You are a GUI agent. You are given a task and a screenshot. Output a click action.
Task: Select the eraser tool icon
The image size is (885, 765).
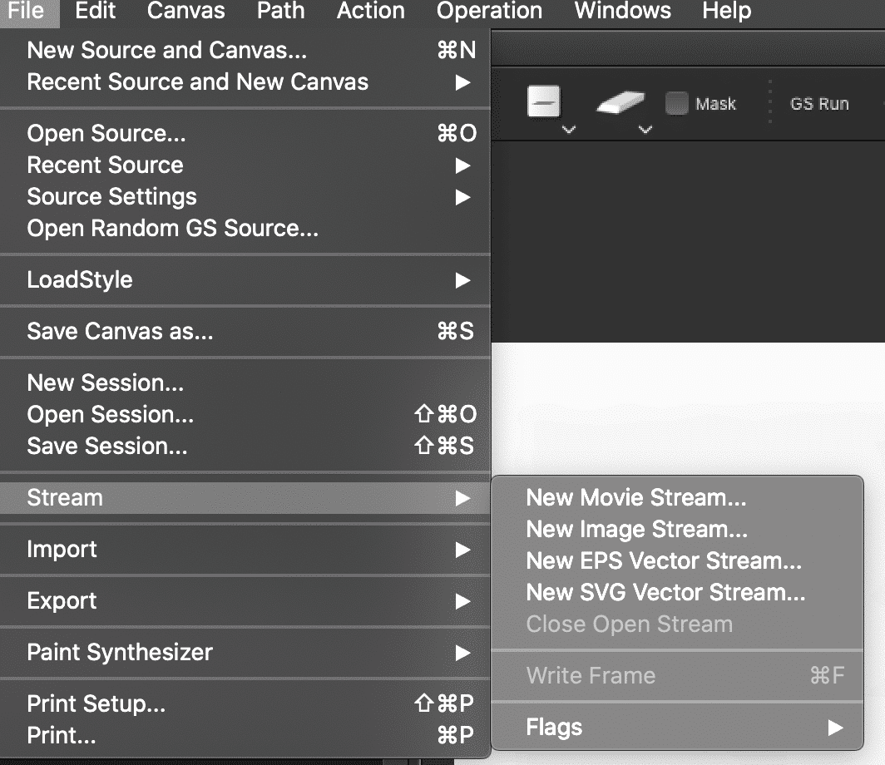pos(620,102)
